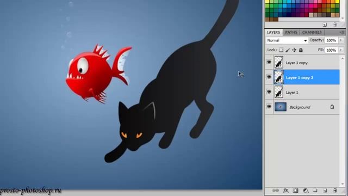This screenshot has width=348, height=196.
Task: Click the layers list scroll-up arrow
Action: coord(343,59)
